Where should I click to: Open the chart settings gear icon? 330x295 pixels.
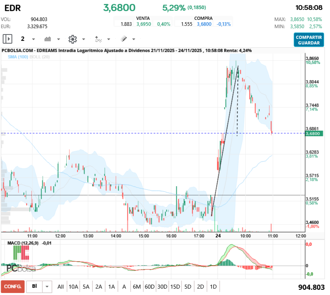[73, 39]
